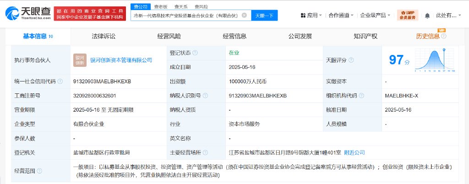Switch to the 法律诉讼 tab
The height and width of the screenshot is (184, 469).
tap(104, 36)
